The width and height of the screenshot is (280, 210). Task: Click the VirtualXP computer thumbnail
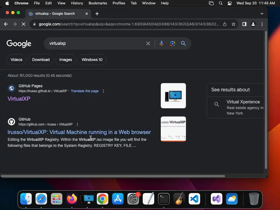click(x=173, y=96)
